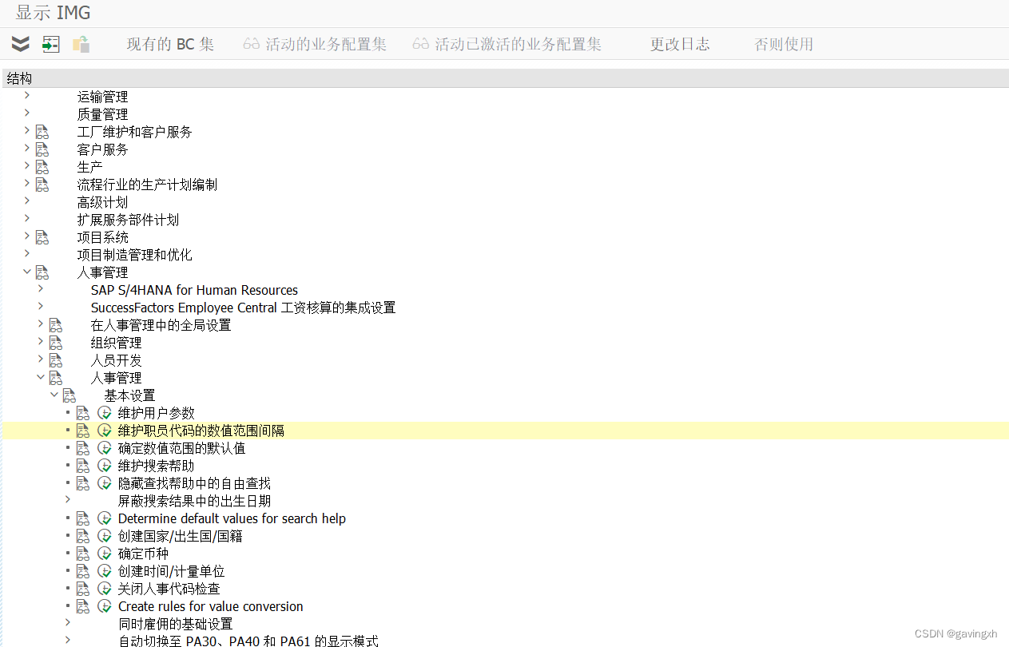The width and height of the screenshot is (1009, 647).
Task: Collapse the 基本设置 tree node
Action: coord(54,395)
